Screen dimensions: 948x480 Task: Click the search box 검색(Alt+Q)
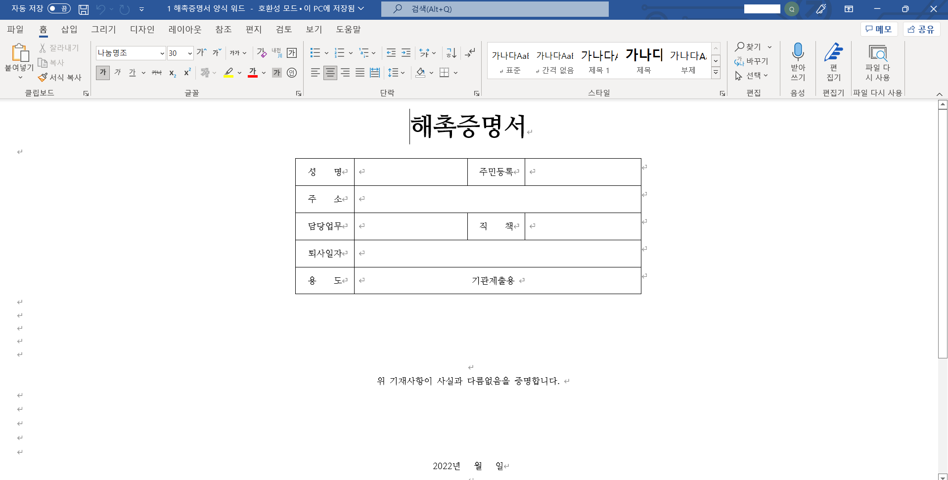[495, 9]
